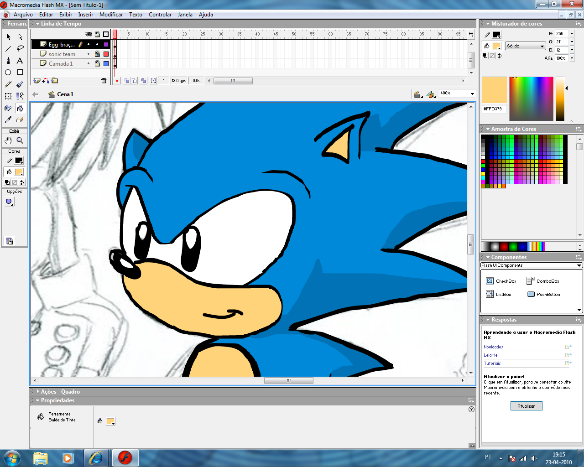Toggle Onion Skin in timeline
The image size is (584, 467).
coord(127,81)
